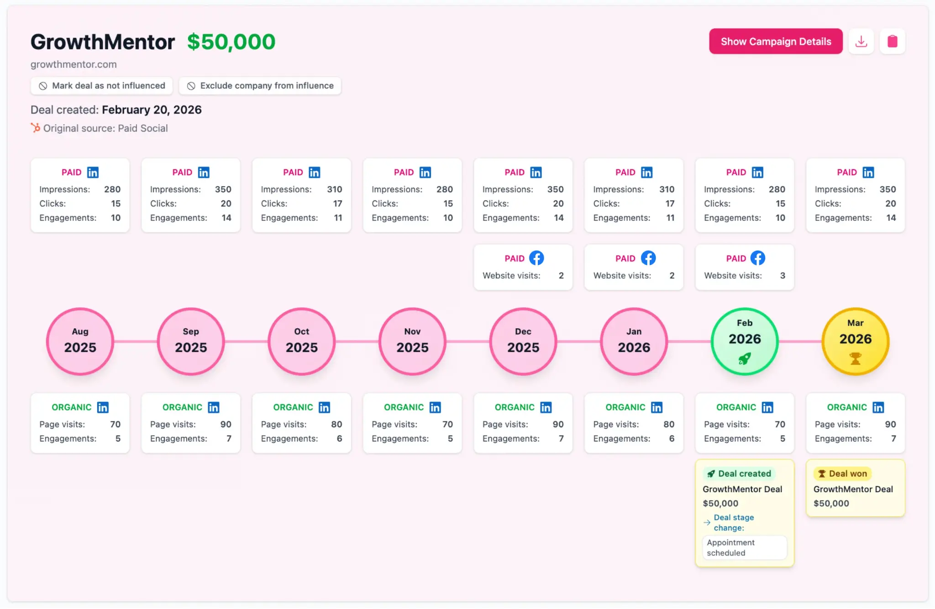Click LinkedIn icon in Jan 2026 organic card

[x=657, y=407]
